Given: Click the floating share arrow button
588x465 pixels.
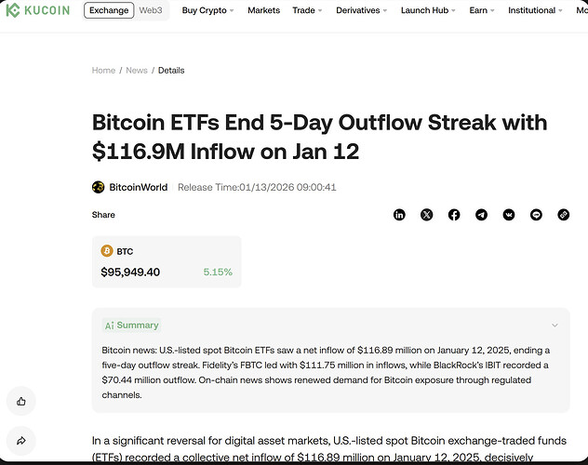Looking at the screenshot, I should 21,441.
